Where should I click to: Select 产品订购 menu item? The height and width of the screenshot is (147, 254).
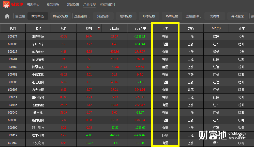click(x=89, y=4)
